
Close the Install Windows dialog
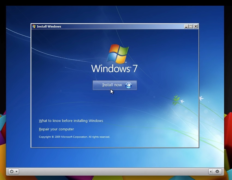pyautogui.click(x=195, y=26)
